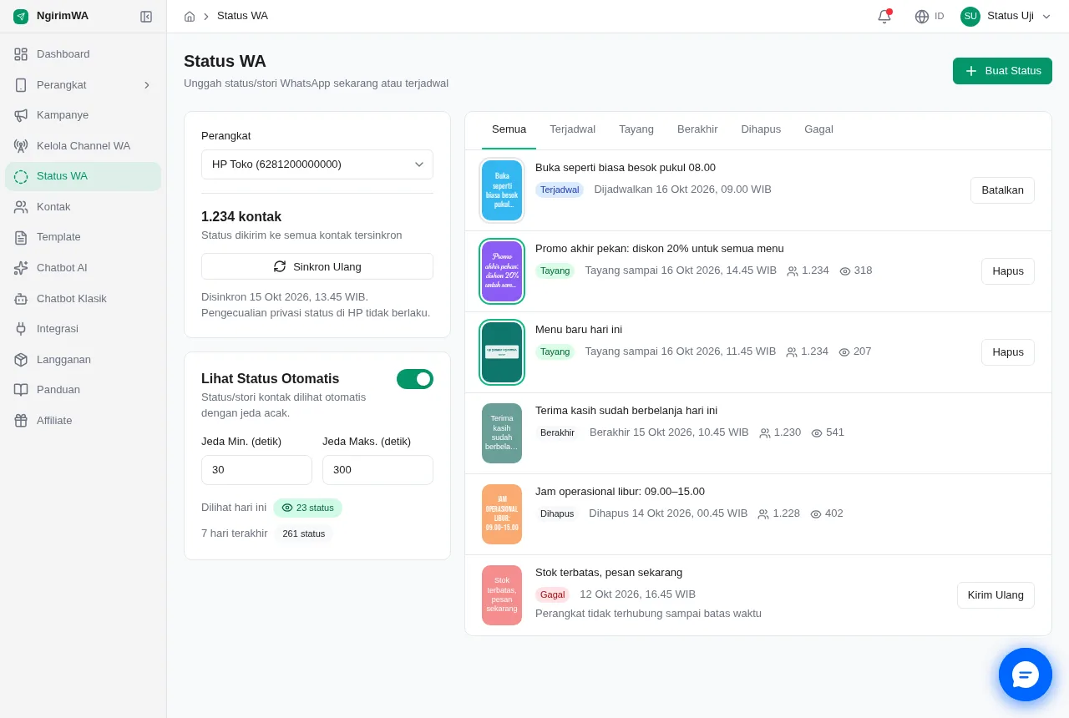Open Kontak in sidebar
This screenshot has height=718, width=1069.
[83, 207]
